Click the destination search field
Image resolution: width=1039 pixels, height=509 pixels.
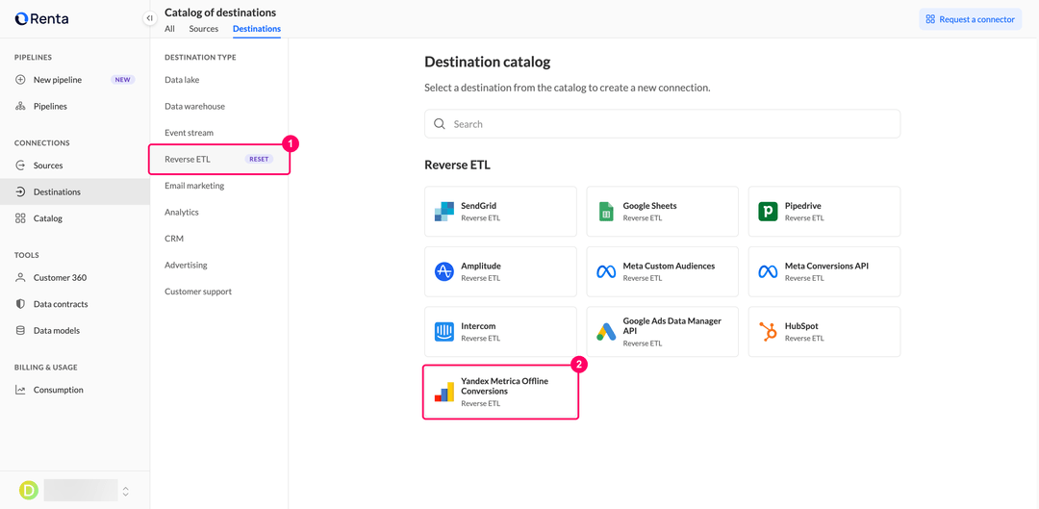point(663,124)
